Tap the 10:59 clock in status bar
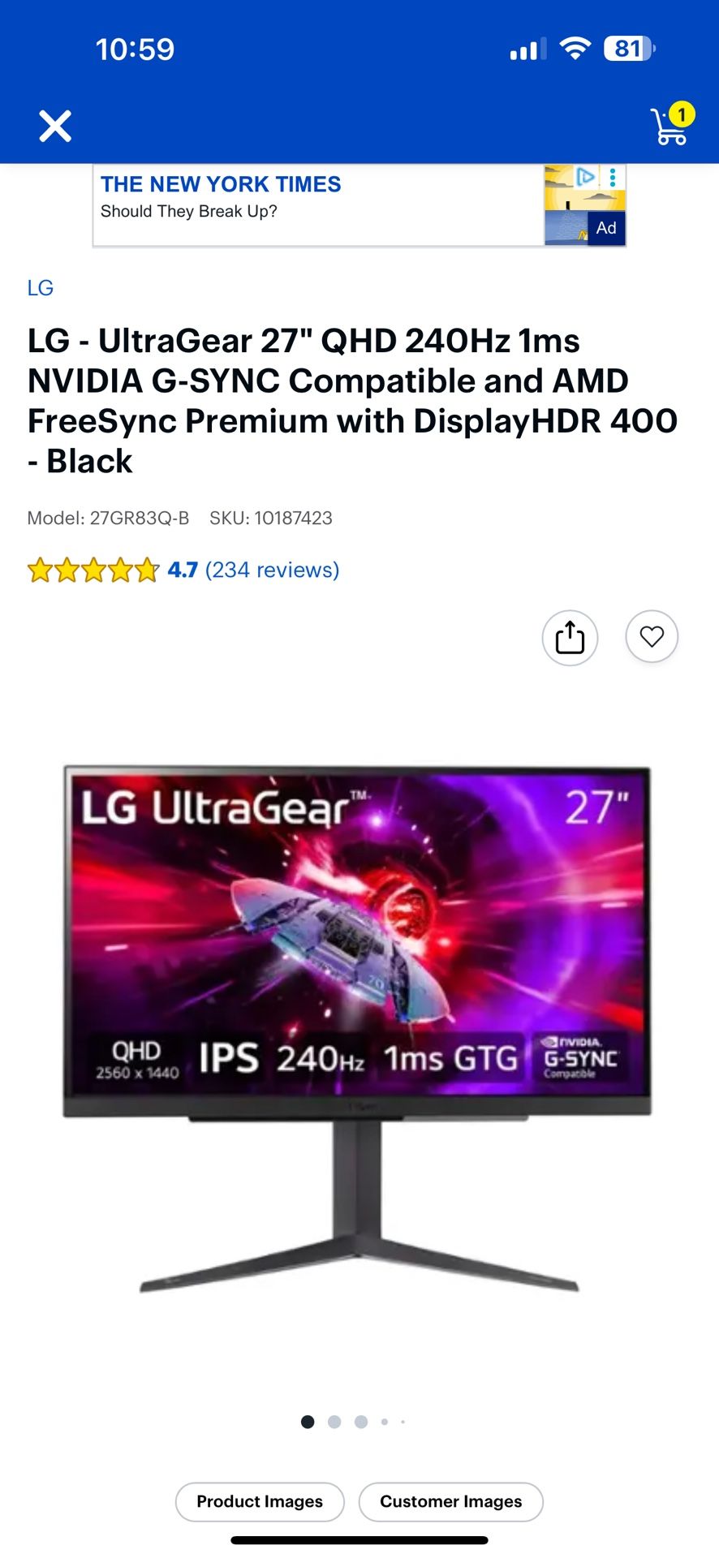Image resolution: width=719 pixels, height=1558 pixels. 135,49
